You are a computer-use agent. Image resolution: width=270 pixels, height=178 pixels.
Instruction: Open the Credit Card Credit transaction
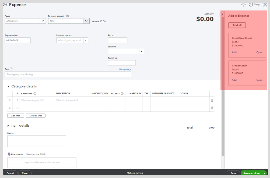pos(259,52)
